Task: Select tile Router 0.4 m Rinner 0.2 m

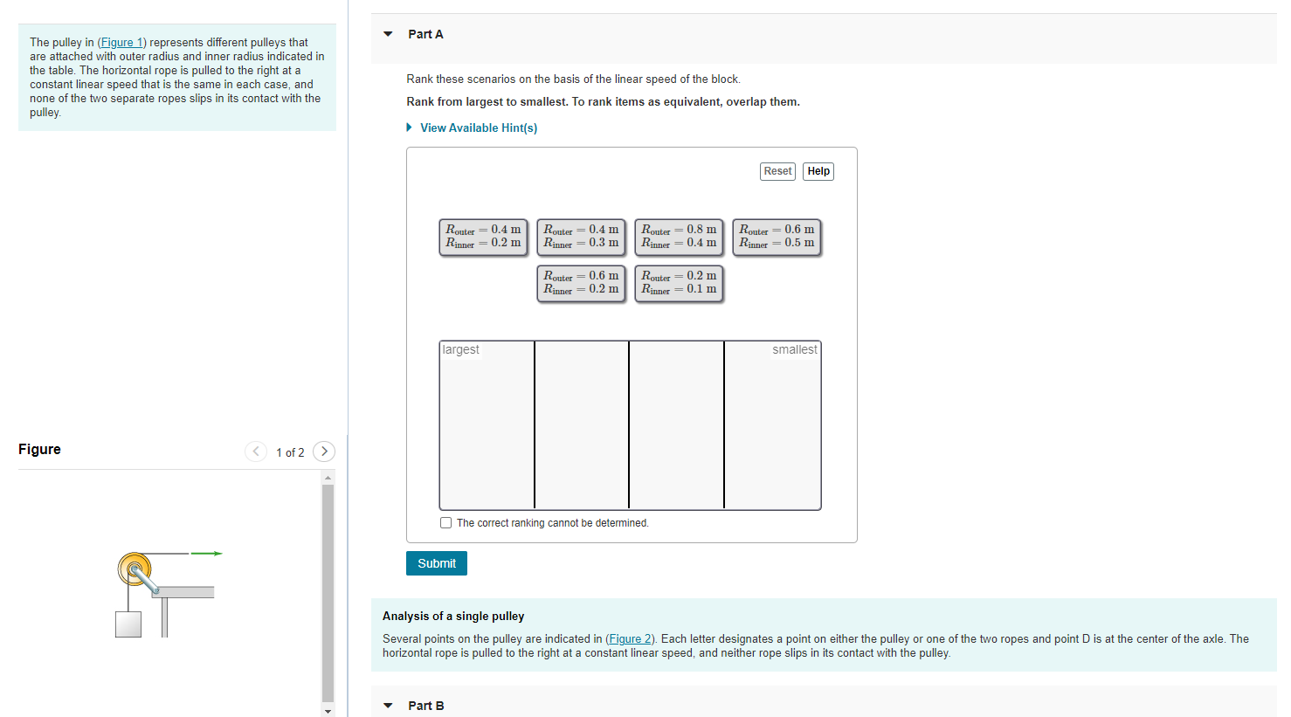Action: pyautogui.click(x=484, y=237)
